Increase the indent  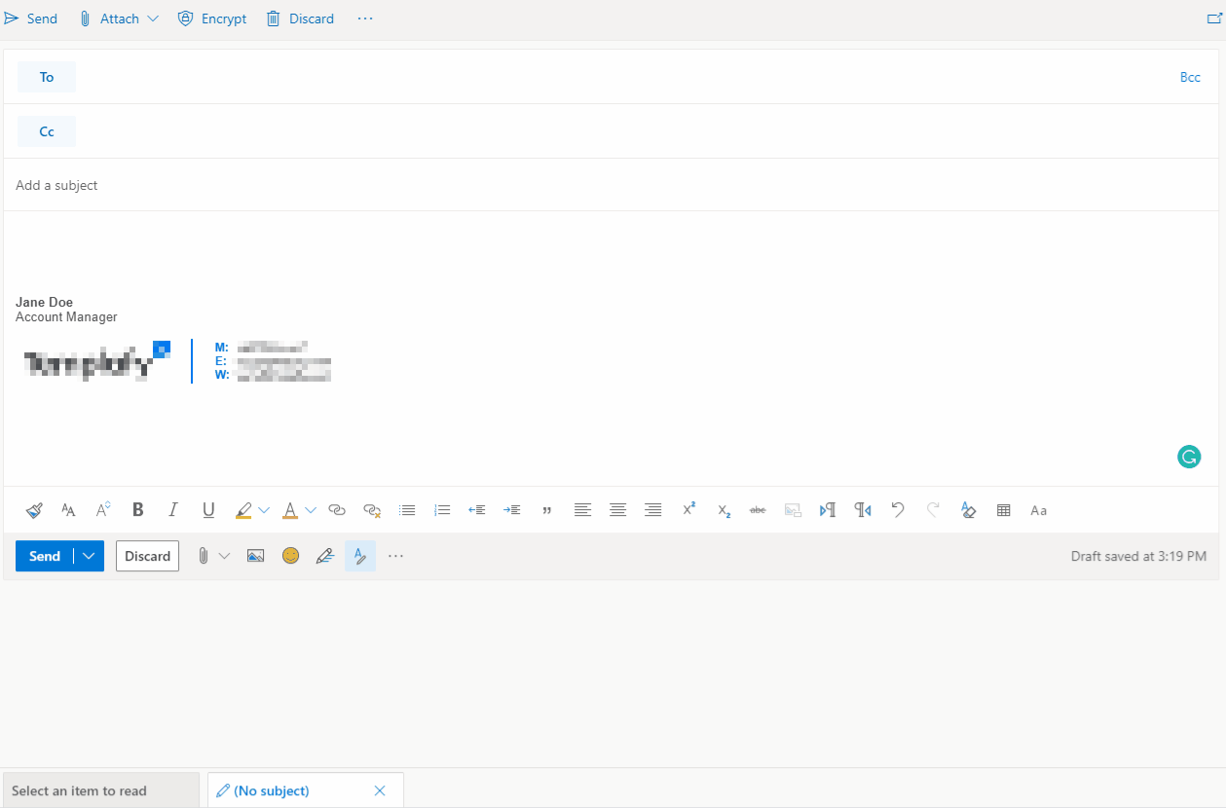[512, 510]
